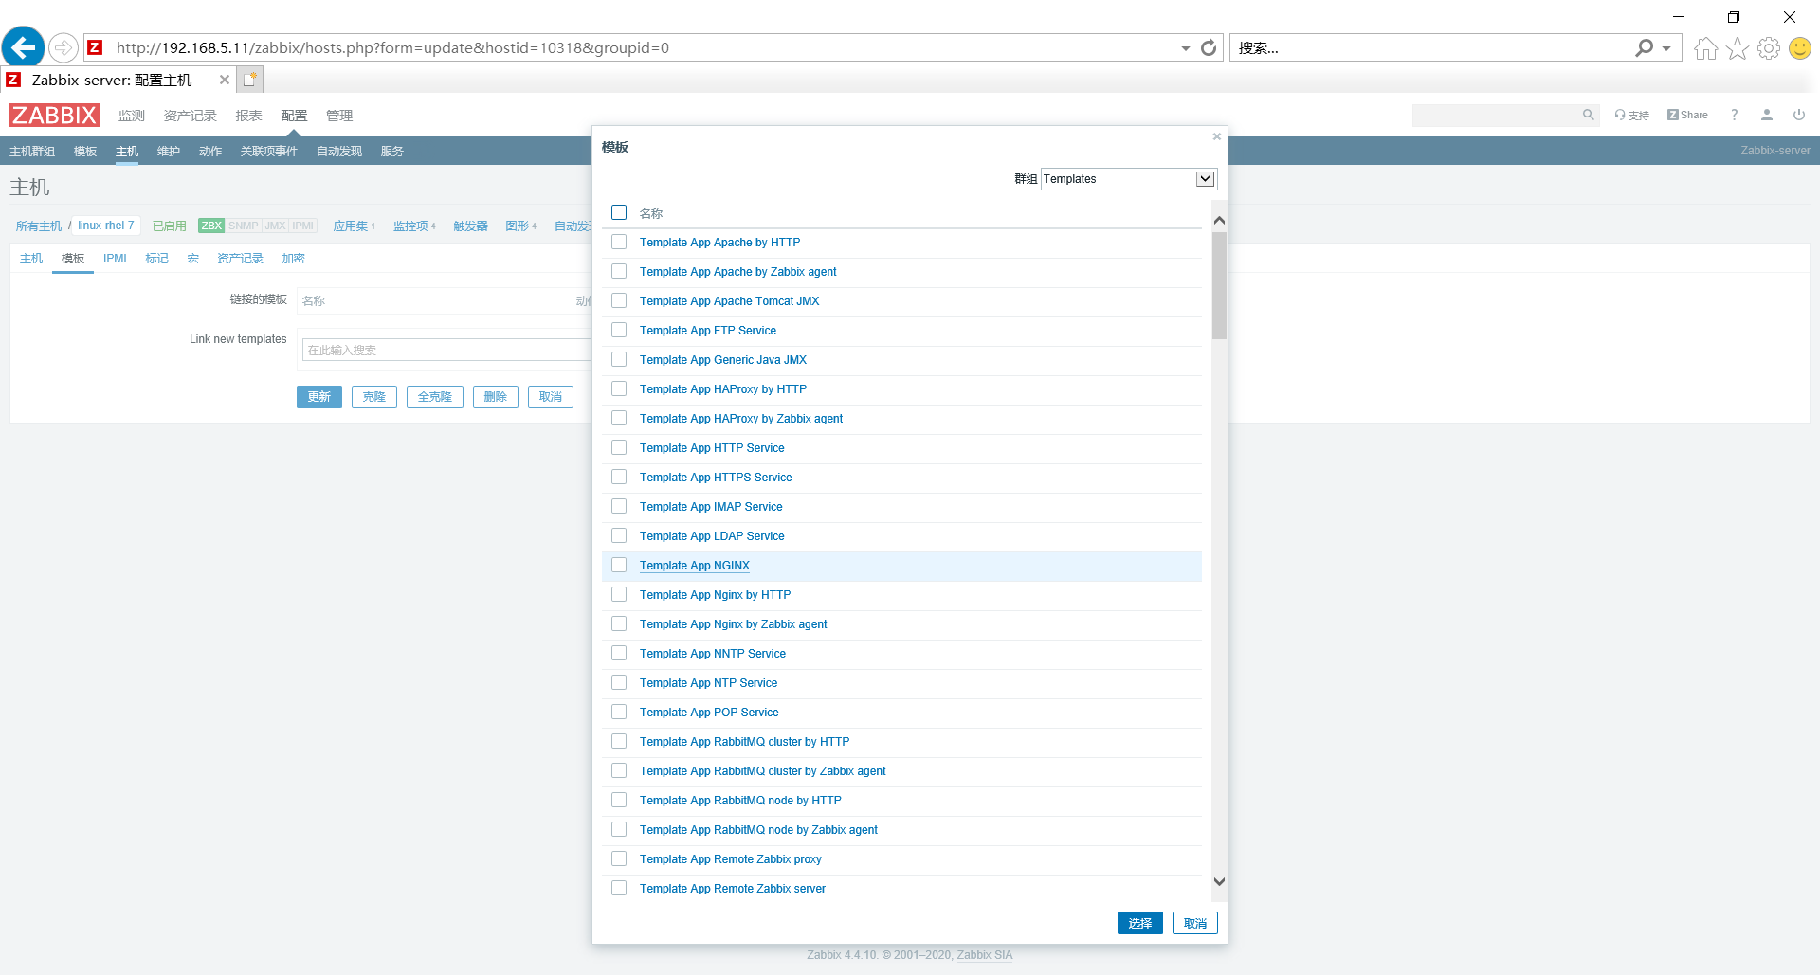Click popup scrollbar up arrow

1219,220
